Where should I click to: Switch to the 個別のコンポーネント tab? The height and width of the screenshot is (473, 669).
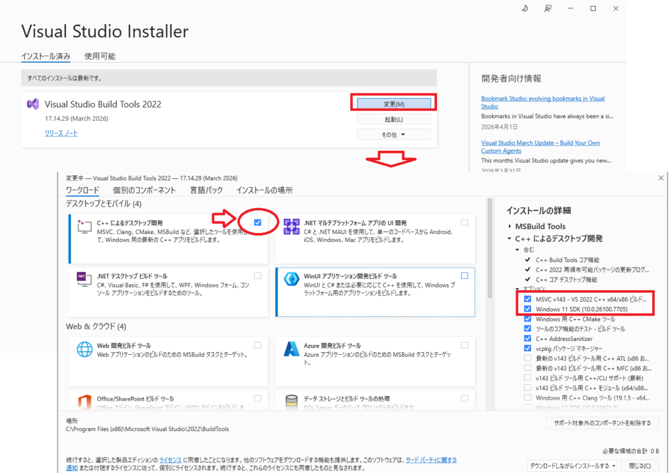pos(144,190)
